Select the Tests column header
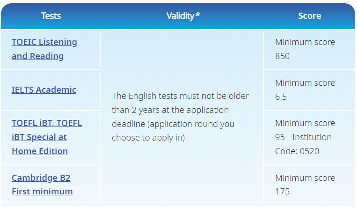The image size is (357, 208). point(51,16)
